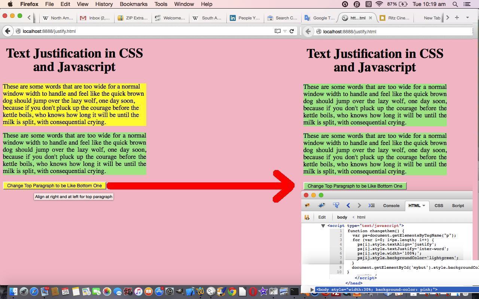The width and height of the screenshot is (479, 299).
Task: Open Google Chrome from the Dock
Action: pos(232,292)
